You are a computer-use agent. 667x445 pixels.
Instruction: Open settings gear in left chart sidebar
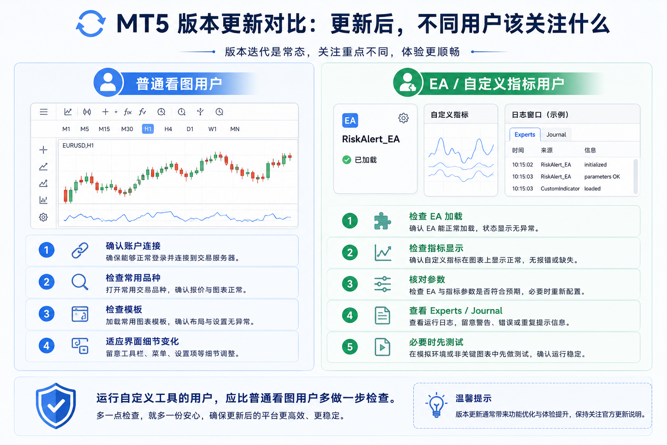[43, 217]
